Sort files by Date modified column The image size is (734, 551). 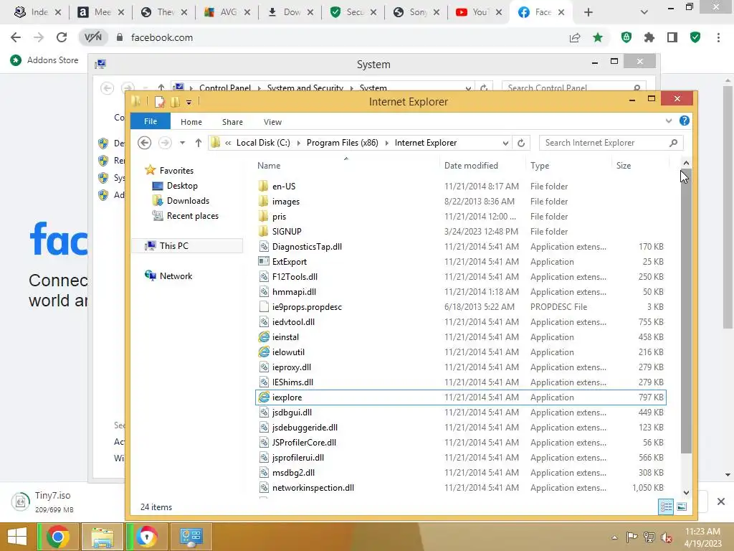click(x=471, y=166)
